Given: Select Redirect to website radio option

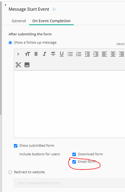Looking at the screenshot, I should click(10, 172).
